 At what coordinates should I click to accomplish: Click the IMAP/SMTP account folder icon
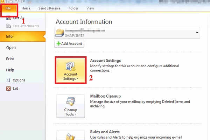[x=59, y=33]
